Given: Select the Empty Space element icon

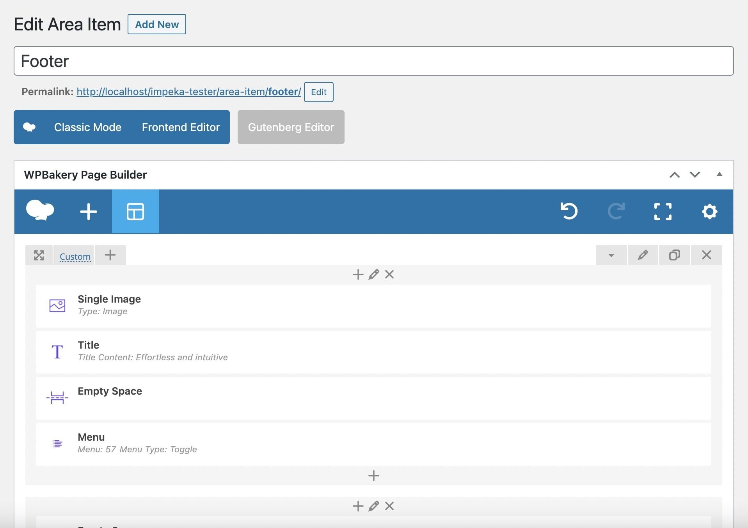Looking at the screenshot, I should pos(57,398).
